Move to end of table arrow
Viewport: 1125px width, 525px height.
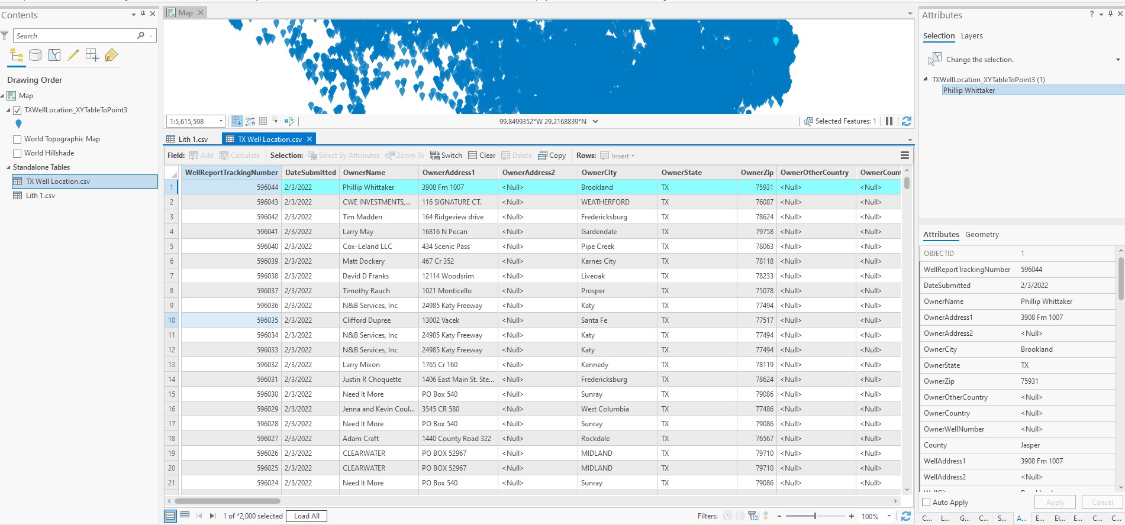212,516
